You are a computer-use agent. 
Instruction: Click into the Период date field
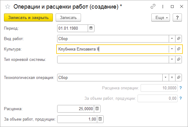point(72,28)
